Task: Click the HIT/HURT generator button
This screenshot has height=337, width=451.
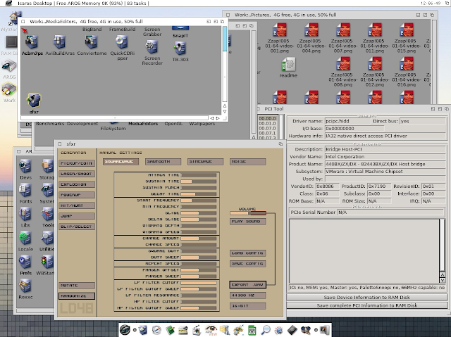Action: (77, 205)
